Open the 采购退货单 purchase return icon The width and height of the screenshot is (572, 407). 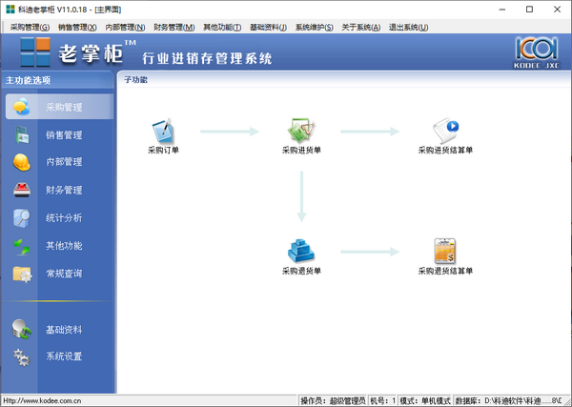point(301,251)
